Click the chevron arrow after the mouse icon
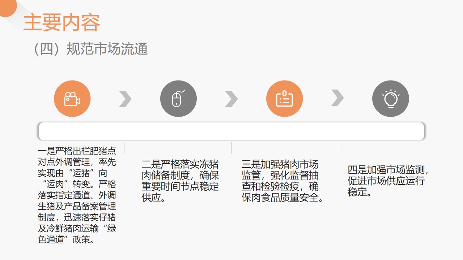The image size is (463, 260). point(231,99)
